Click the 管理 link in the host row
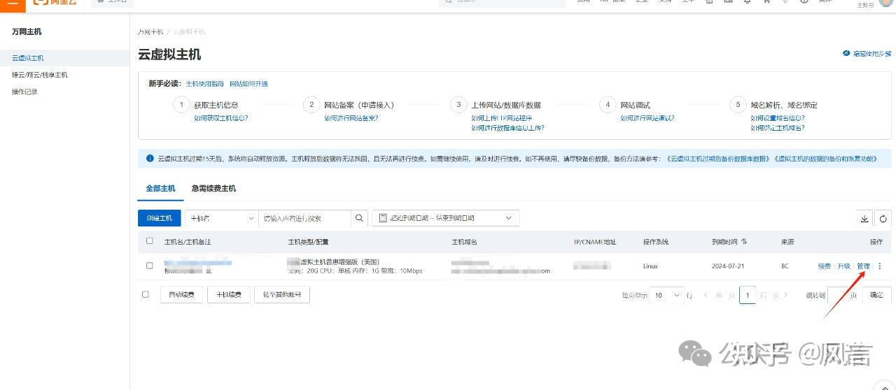This screenshot has width=896, height=390. (x=863, y=266)
